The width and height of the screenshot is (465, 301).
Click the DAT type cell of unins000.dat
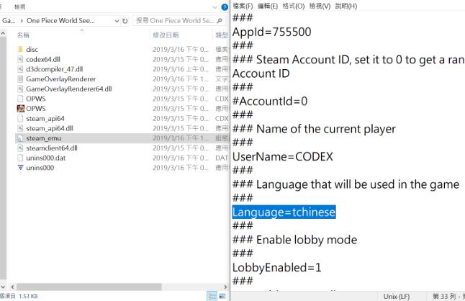pyautogui.click(x=222, y=158)
